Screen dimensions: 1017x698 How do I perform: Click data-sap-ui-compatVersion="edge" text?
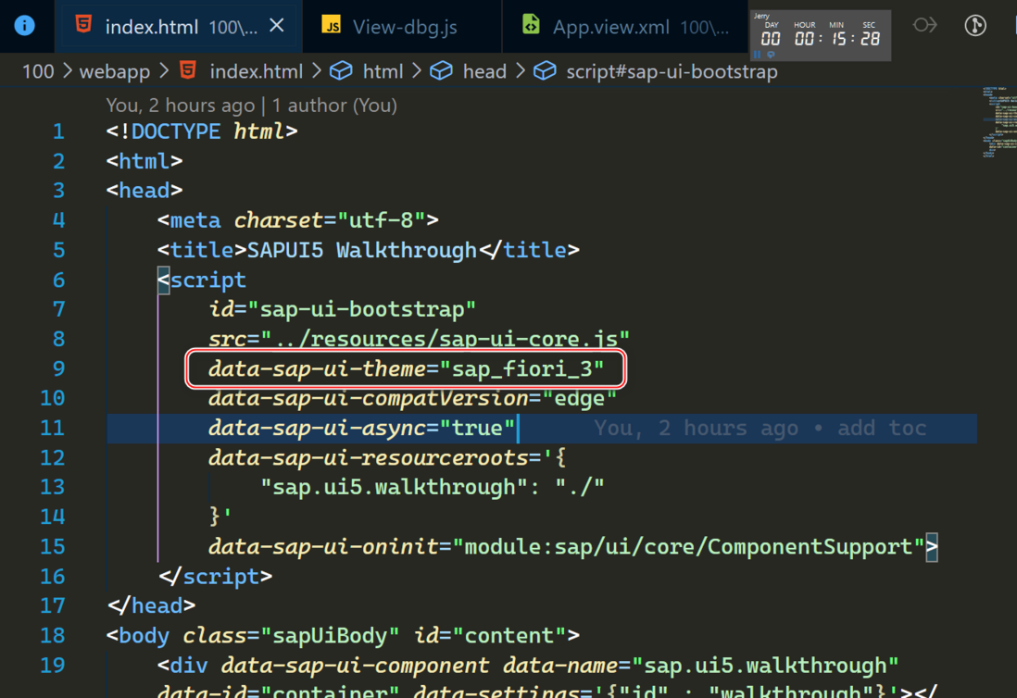click(x=412, y=399)
